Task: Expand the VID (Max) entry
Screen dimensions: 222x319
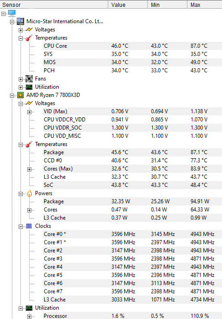Action: 29,112
